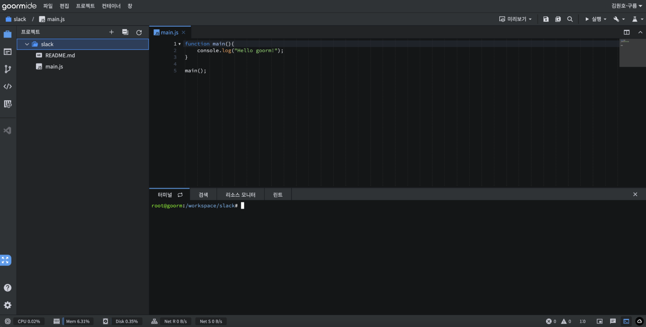The image size is (646, 327).
Task: Switch to the 리소스 모니터 tab
Action: [x=240, y=195]
